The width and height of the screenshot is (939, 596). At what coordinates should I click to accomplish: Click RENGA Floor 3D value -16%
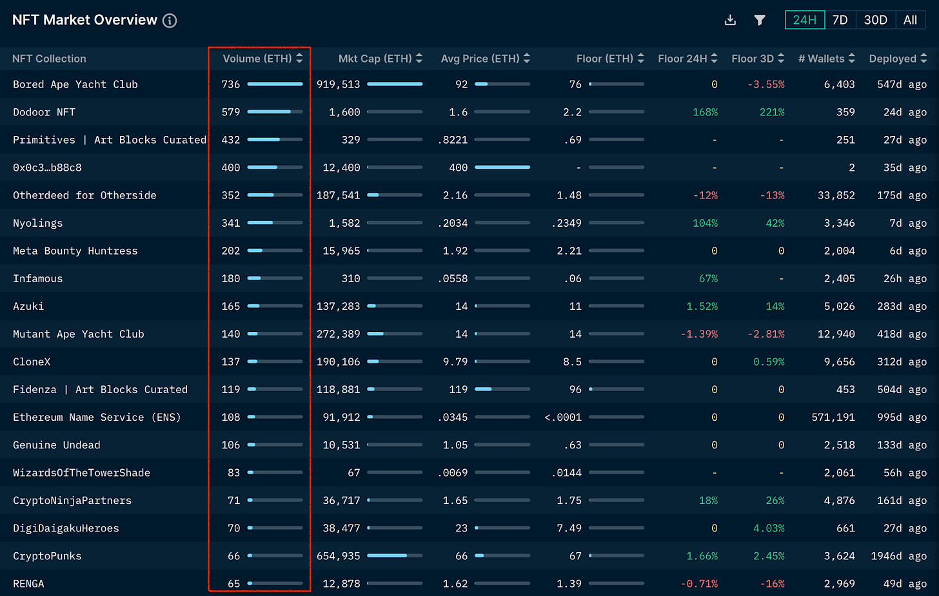click(772, 583)
